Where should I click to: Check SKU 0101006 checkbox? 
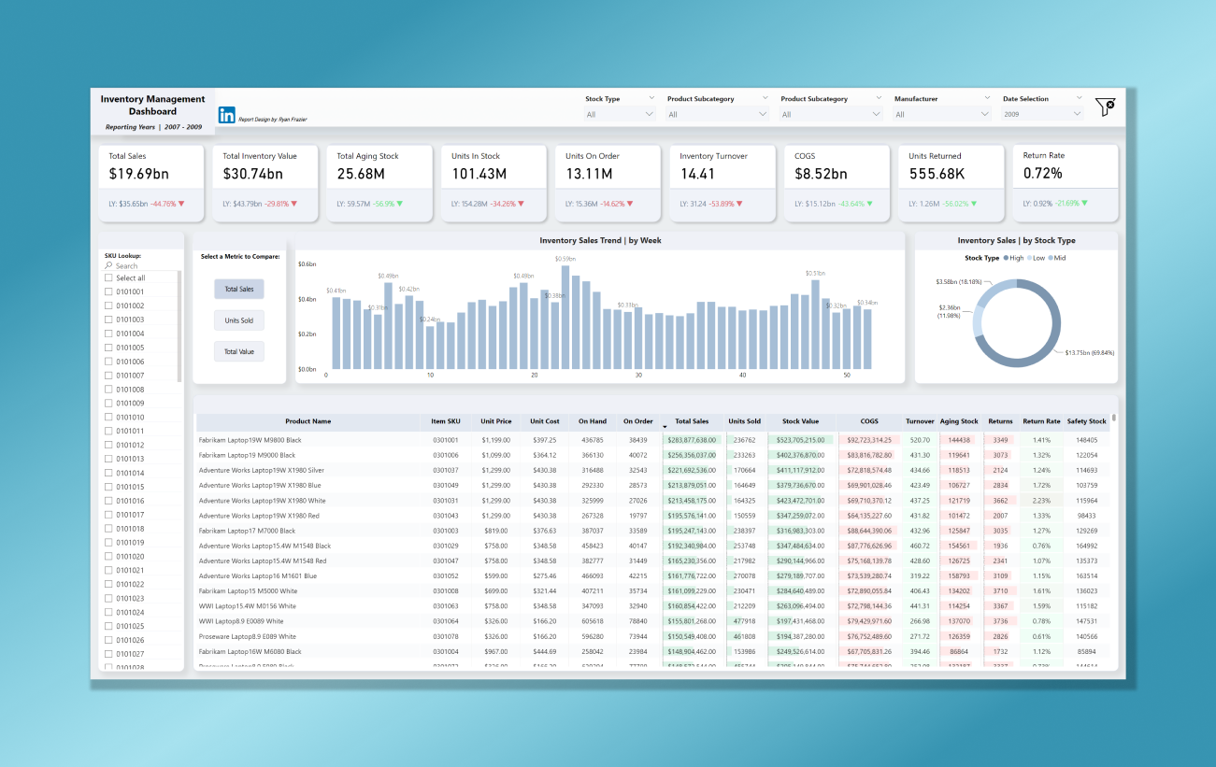108,362
